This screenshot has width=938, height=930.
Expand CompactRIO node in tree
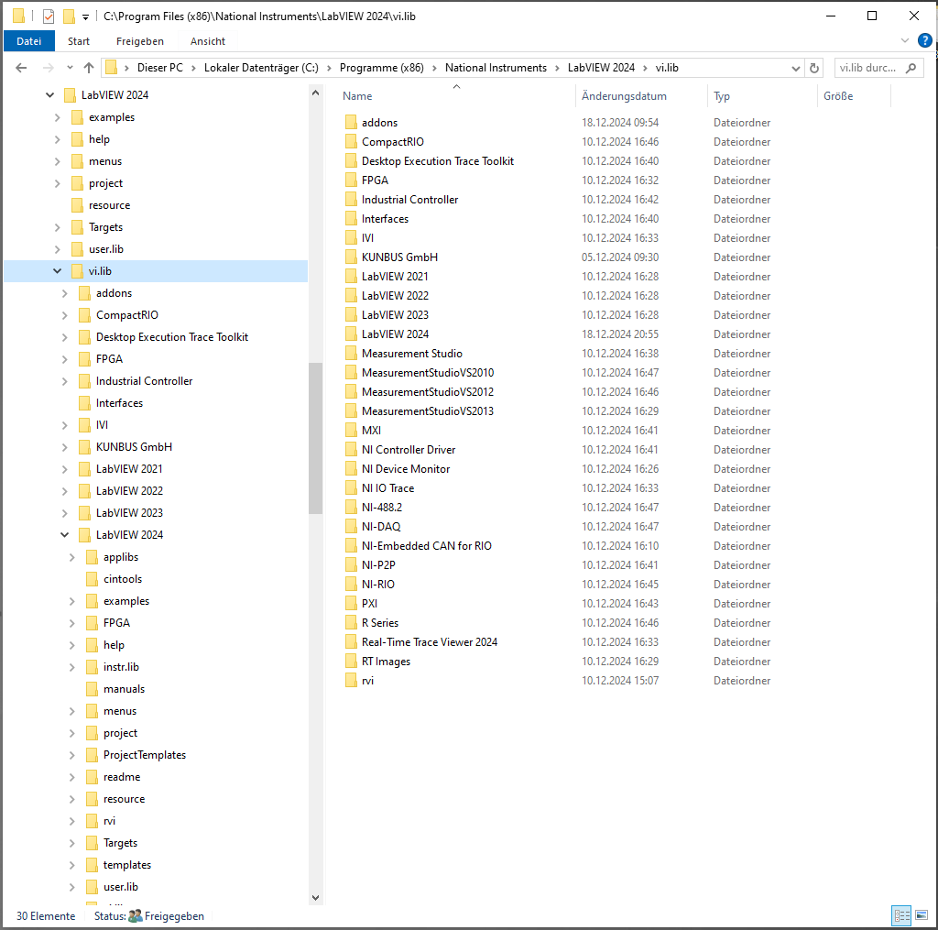coord(65,315)
